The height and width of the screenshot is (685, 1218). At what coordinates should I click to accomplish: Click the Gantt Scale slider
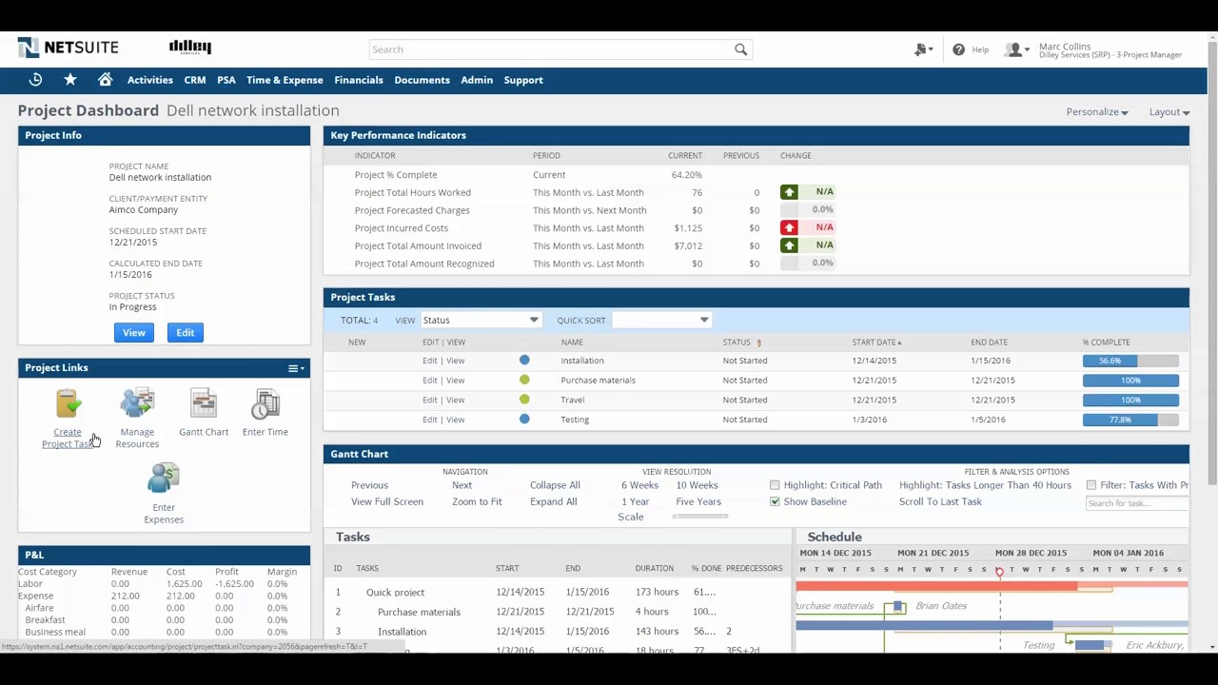click(700, 517)
